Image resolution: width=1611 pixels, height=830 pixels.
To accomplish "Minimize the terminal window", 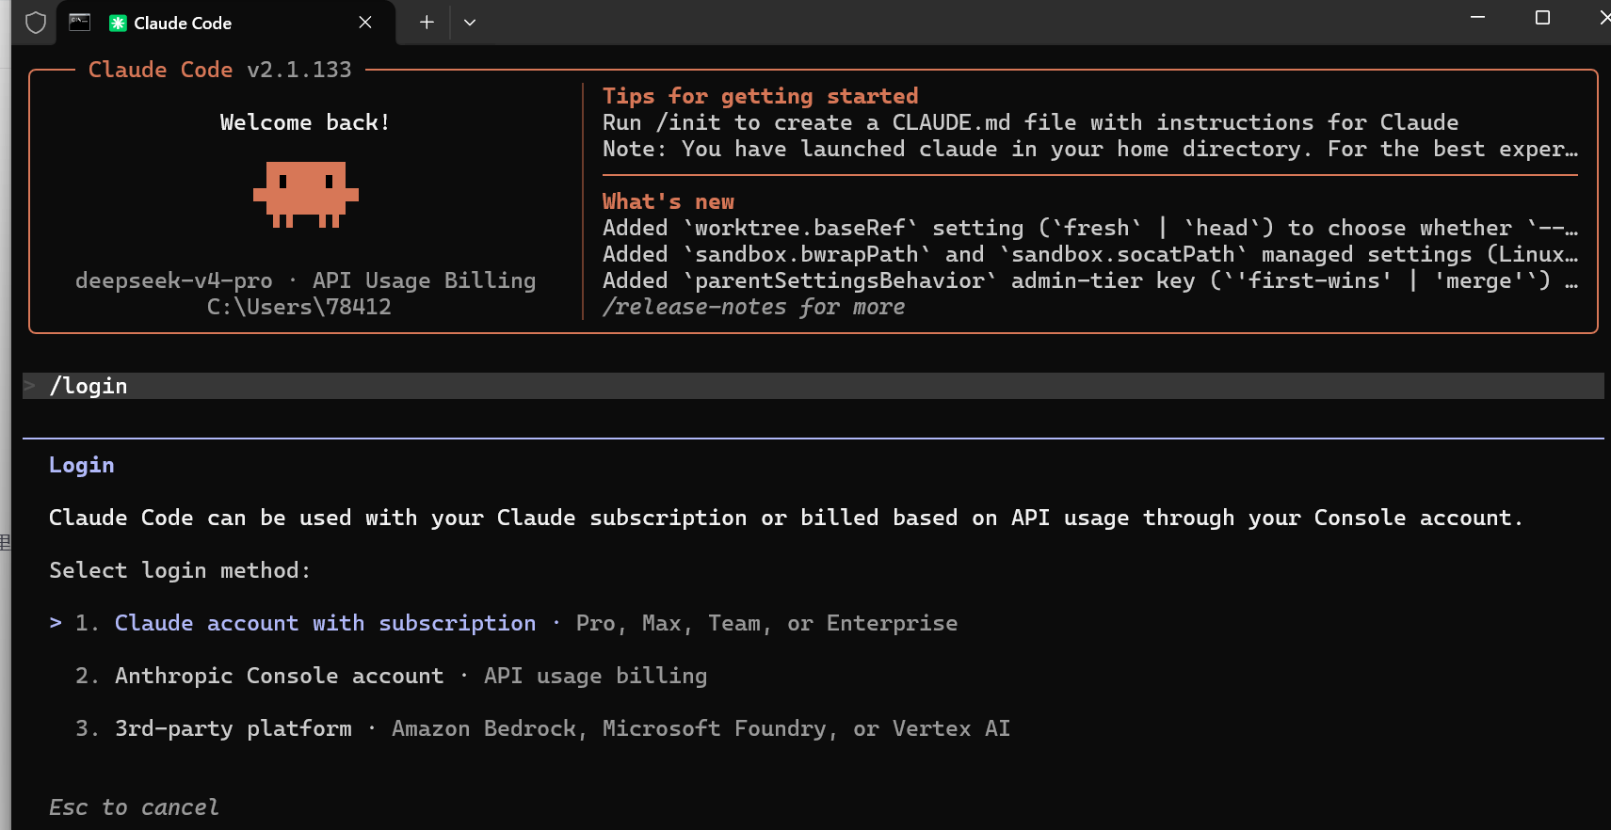I will 1477,17.
